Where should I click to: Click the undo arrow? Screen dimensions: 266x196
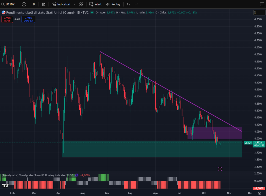click(128, 4)
